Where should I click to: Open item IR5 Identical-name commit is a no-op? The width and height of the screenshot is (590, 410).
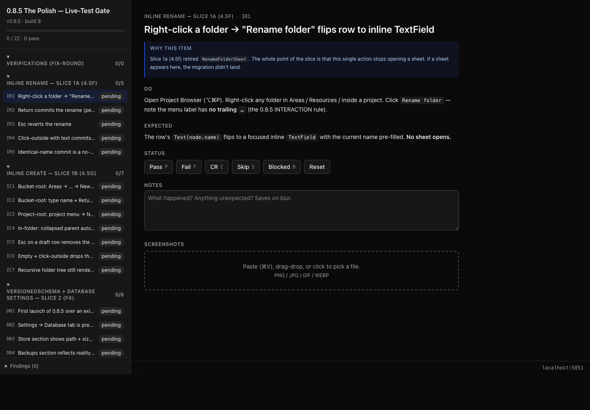pyautogui.click(x=65, y=152)
